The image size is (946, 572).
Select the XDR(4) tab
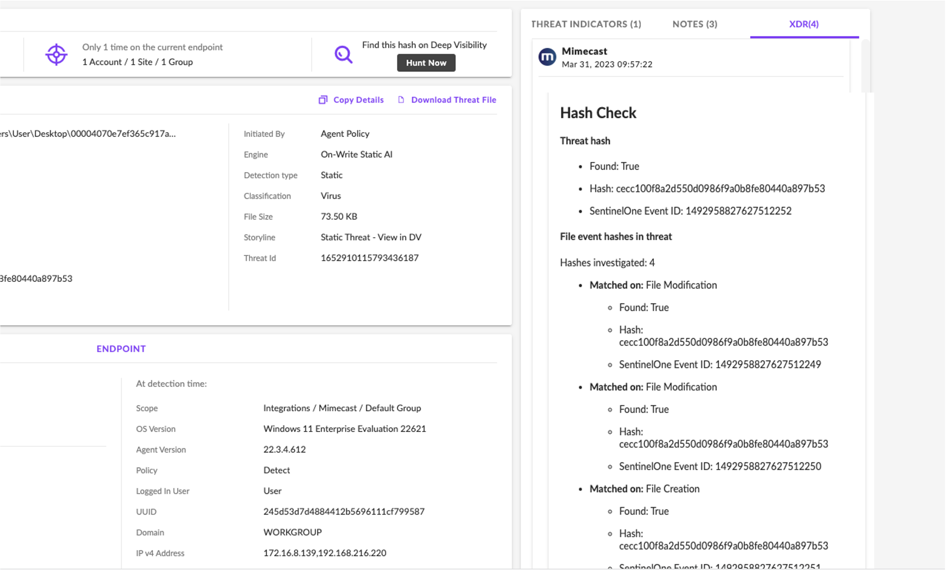point(804,24)
